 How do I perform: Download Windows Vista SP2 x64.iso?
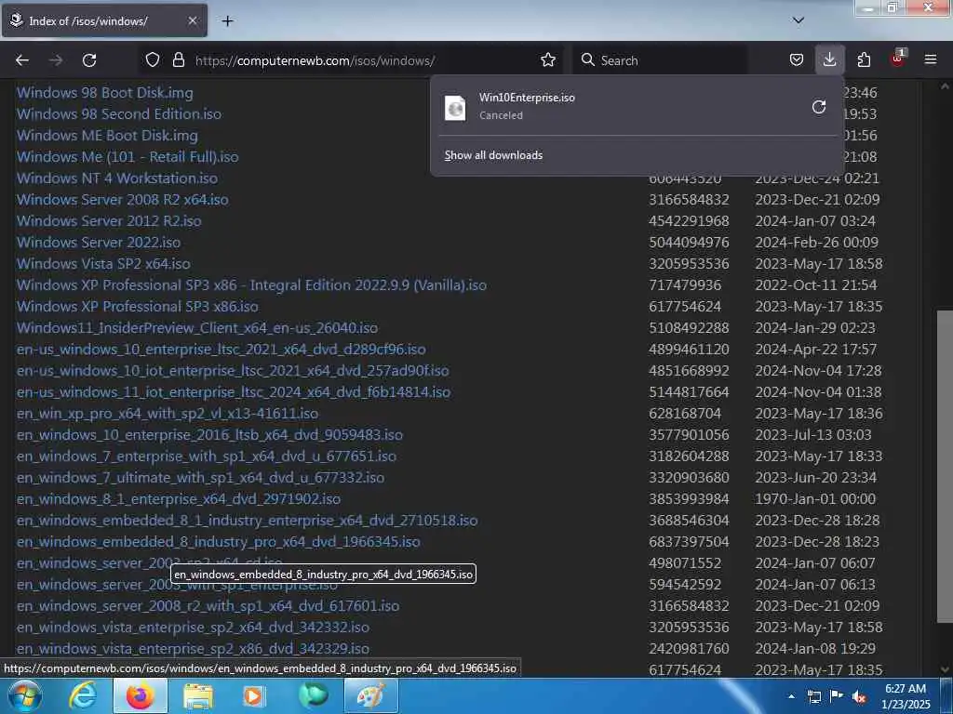click(103, 263)
